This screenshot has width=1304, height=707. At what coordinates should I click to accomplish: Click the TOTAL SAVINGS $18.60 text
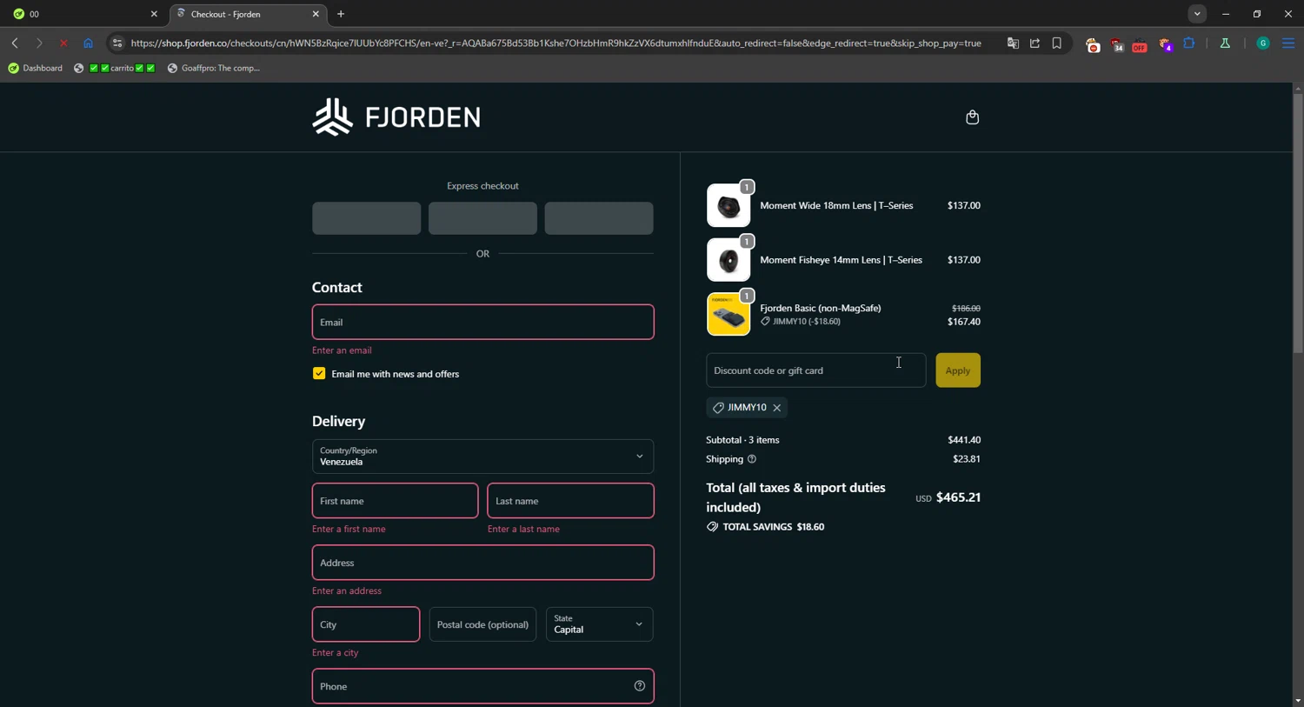pyautogui.click(x=773, y=527)
